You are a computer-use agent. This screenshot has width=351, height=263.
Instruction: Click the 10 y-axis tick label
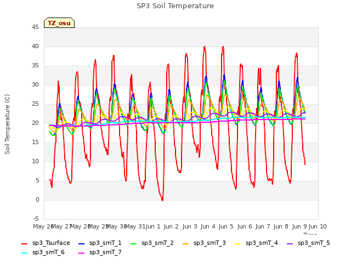[x=35, y=162]
